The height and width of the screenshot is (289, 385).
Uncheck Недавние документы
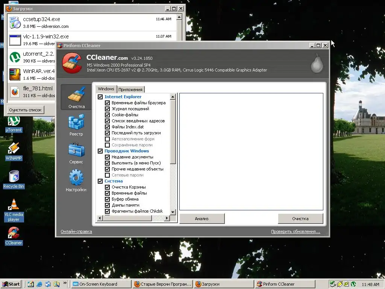(x=107, y=157)
